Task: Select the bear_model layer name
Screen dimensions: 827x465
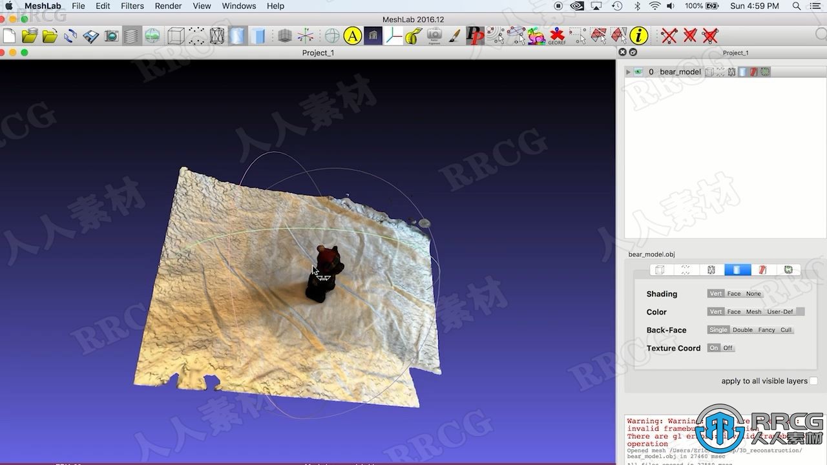Action: (680, 72)
